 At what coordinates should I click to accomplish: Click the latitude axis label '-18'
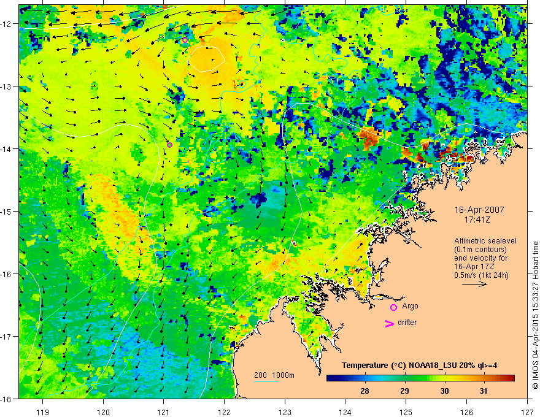click(7, 399)
